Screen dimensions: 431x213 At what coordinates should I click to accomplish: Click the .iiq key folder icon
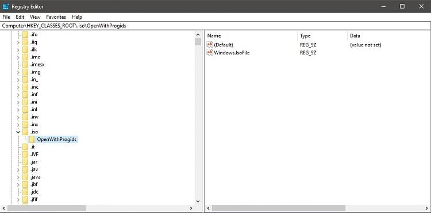(25, 42)
